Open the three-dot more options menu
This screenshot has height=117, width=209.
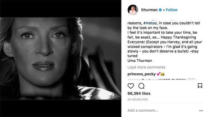pos(201,110)
